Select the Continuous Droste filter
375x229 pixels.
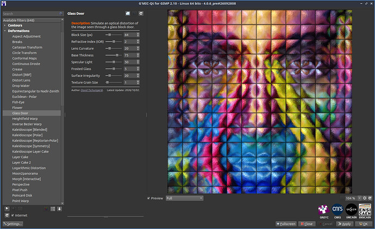[x=26, y=64]
